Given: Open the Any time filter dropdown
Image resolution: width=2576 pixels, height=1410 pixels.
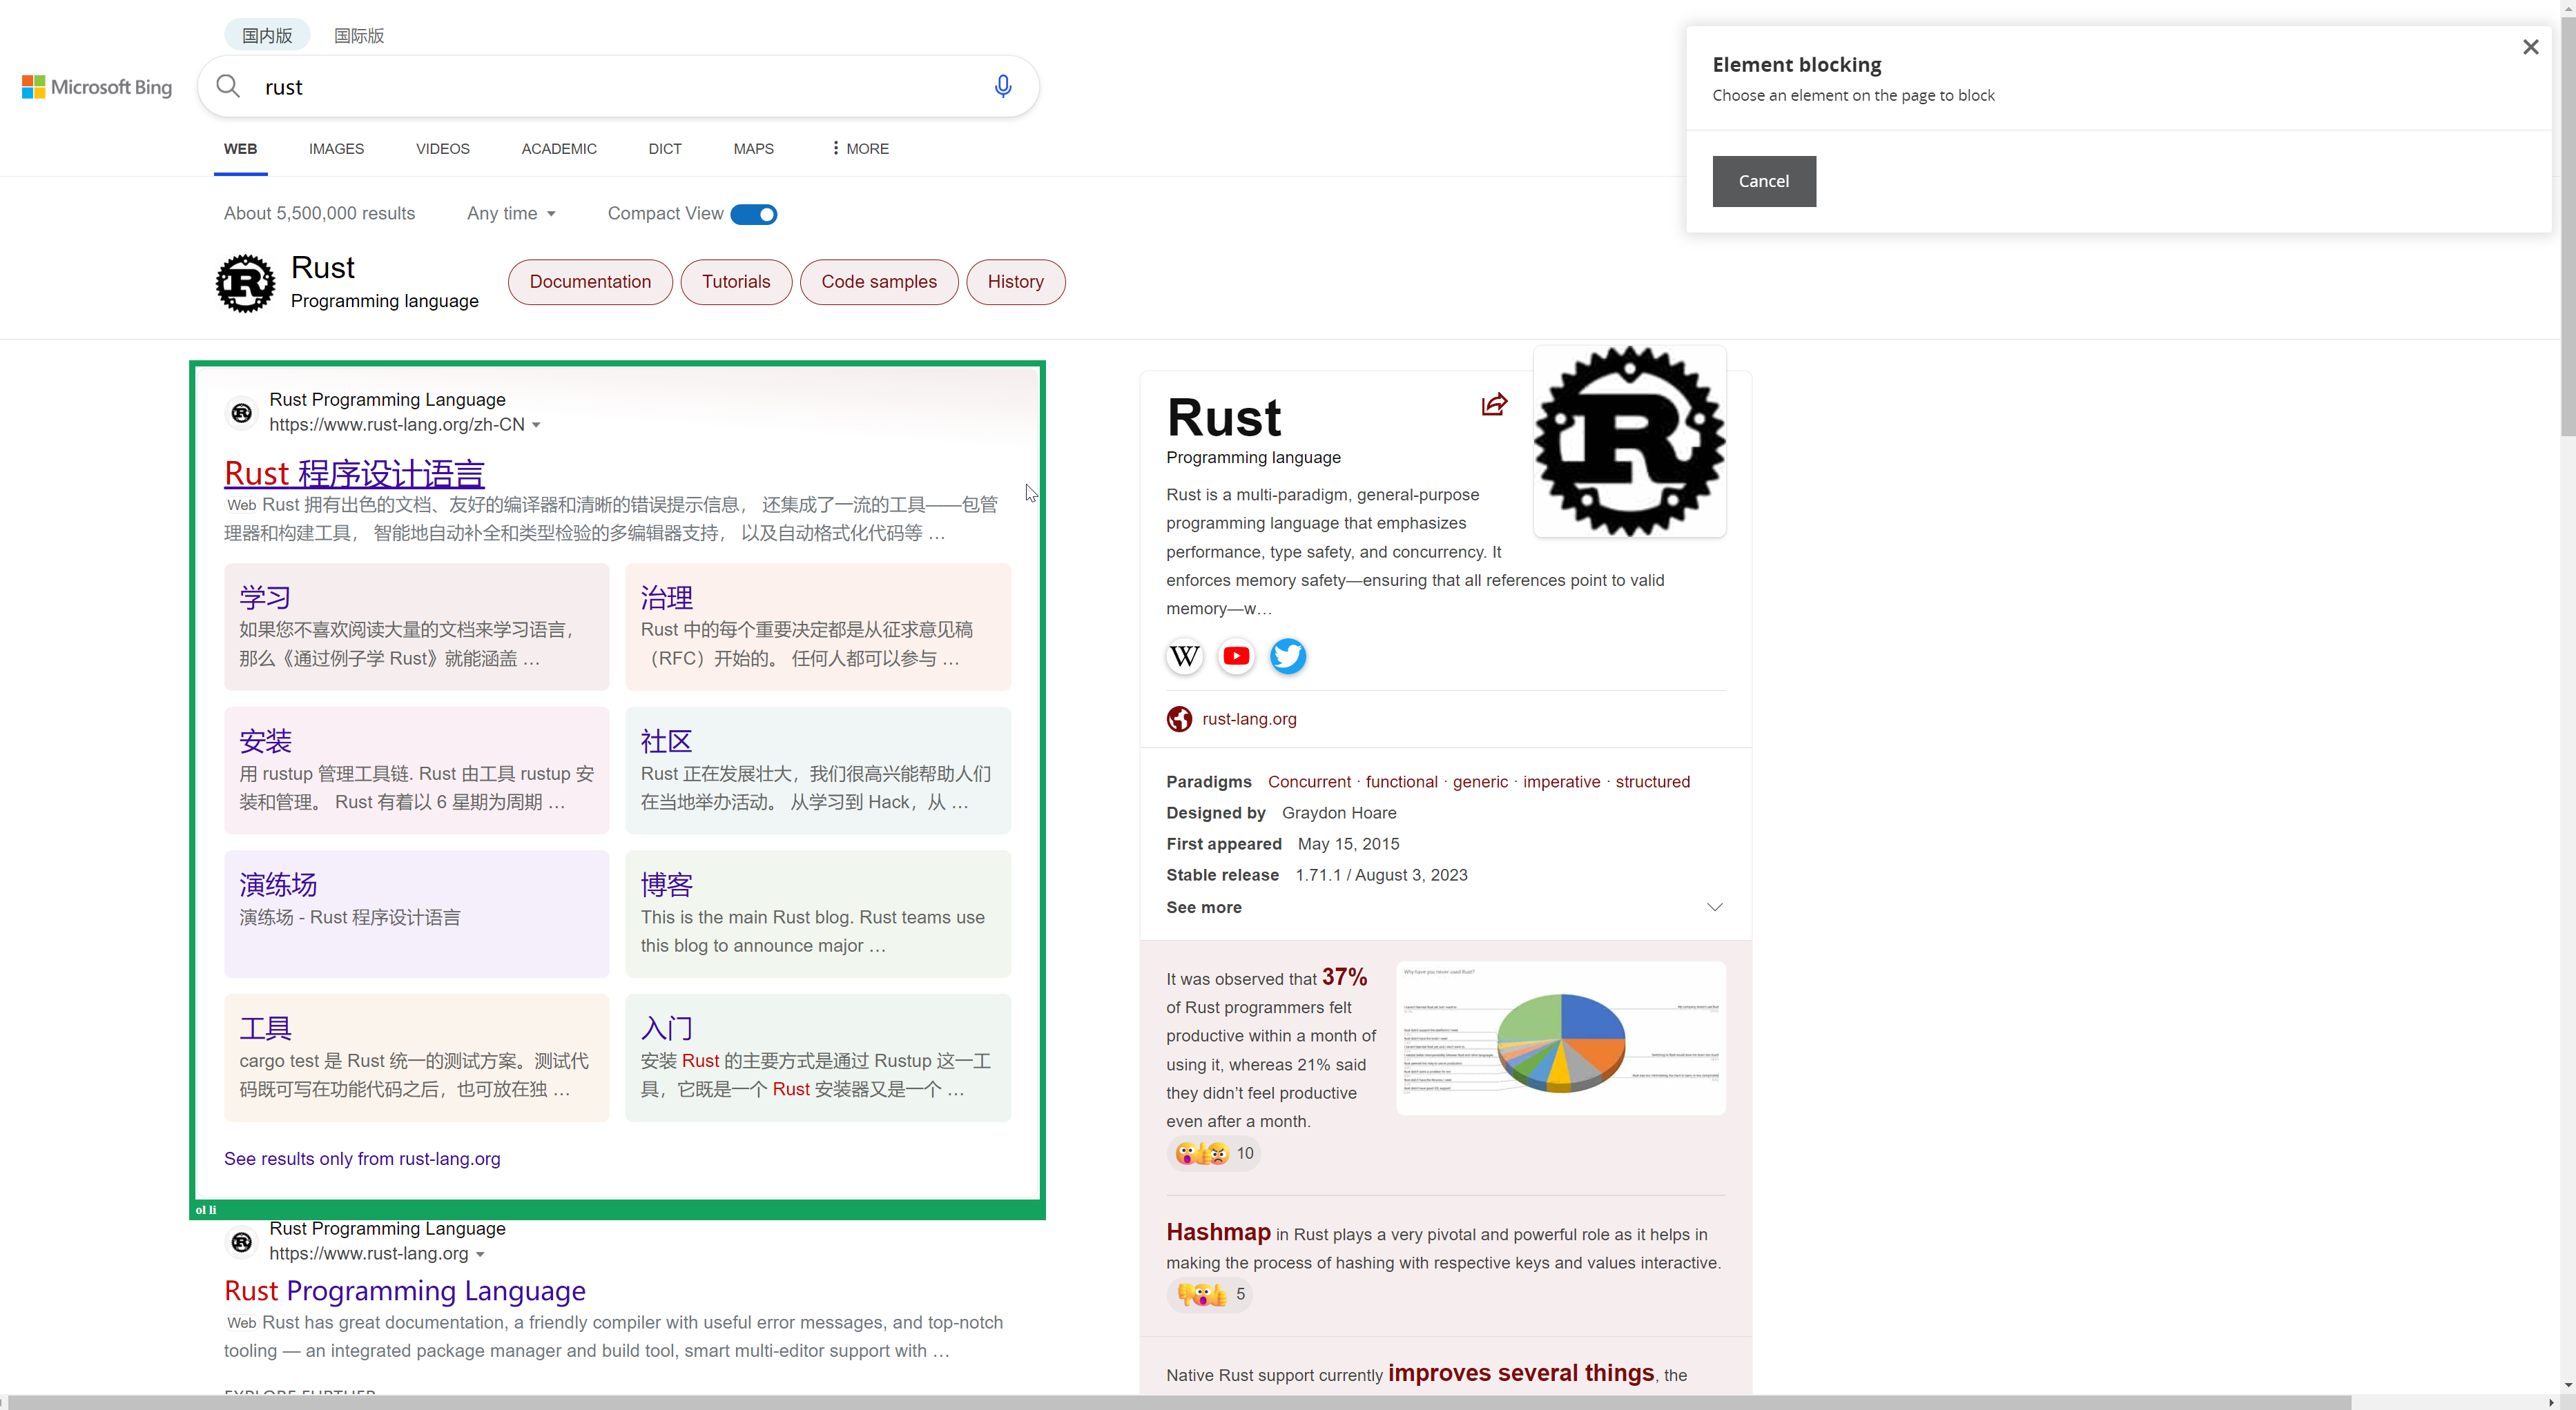Looking at the screenshot, I should tap(510, 213).
